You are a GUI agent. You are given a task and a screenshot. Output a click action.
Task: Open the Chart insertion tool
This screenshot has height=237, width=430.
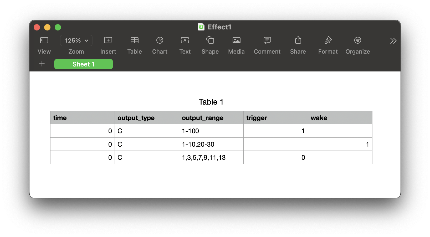(x=160, y=45)
